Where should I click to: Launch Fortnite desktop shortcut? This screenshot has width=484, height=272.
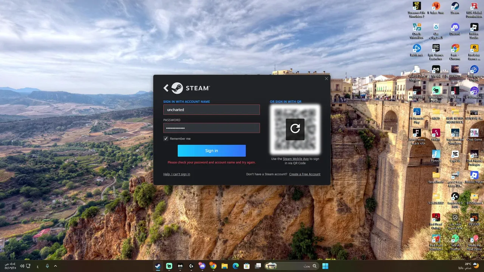pos(436,156)
